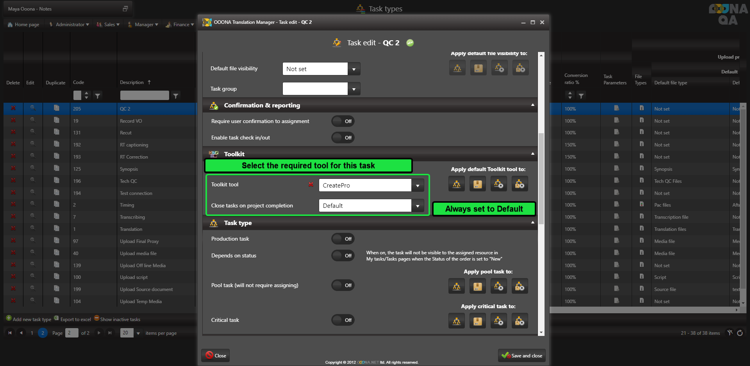
Task: Click last apply icon for default file visibility
Action: 520,68
